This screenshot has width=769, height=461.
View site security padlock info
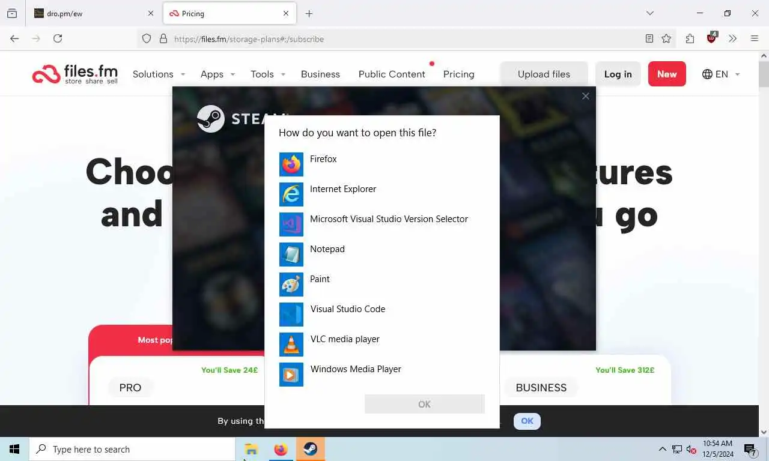click(x=163, y=38)
